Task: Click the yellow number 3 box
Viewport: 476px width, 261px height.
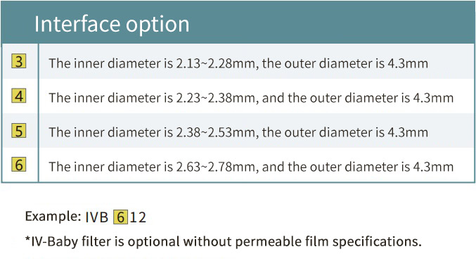Action: click(19, 61)
